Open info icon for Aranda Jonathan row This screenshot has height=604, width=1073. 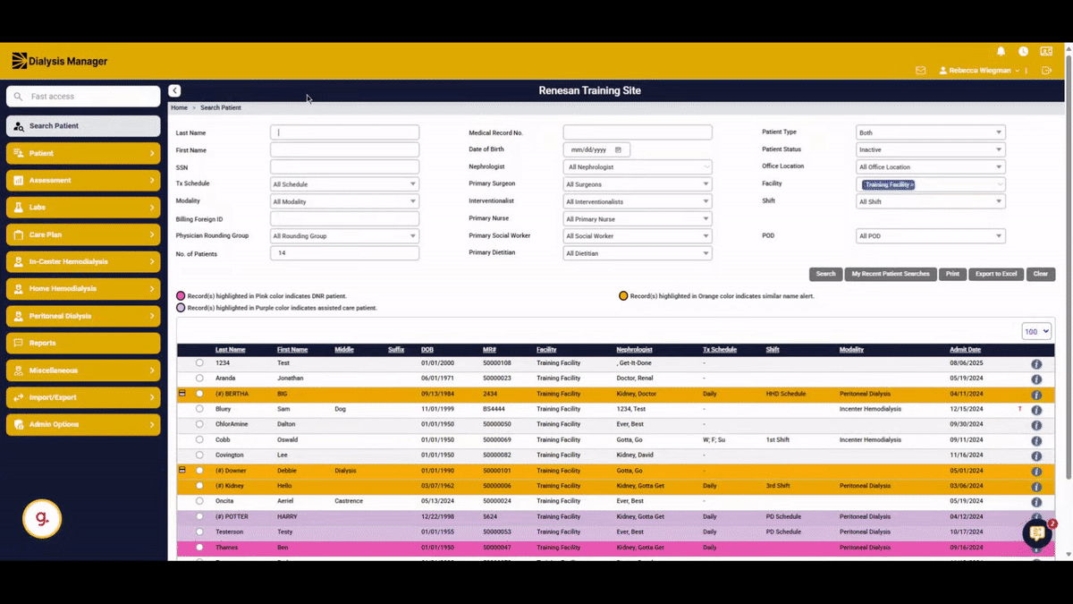click(x=1036, y=379)
